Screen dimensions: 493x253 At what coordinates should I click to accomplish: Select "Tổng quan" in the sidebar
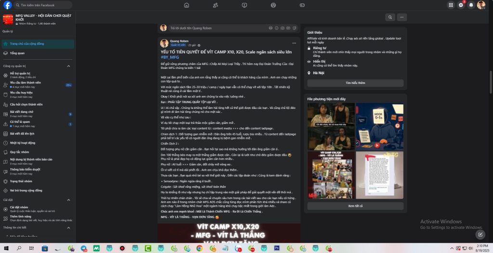click(x=17, y=53)
